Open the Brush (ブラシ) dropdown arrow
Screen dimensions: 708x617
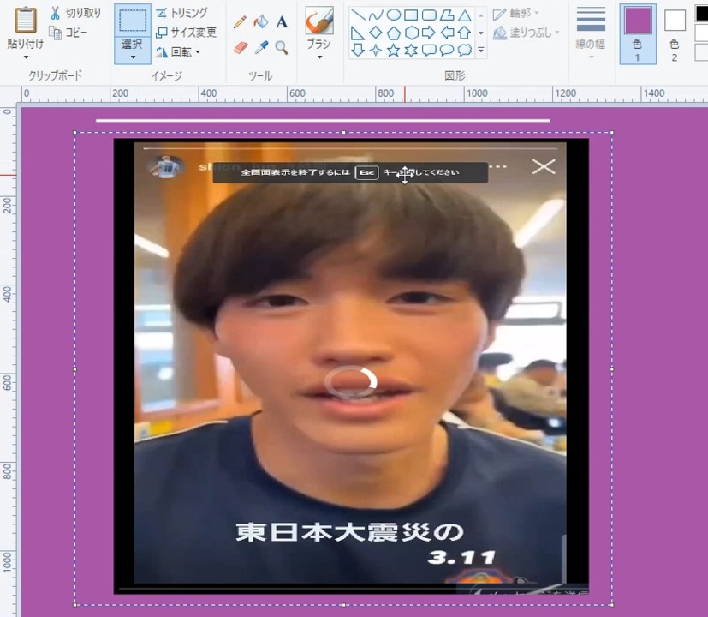coord(319,57)
